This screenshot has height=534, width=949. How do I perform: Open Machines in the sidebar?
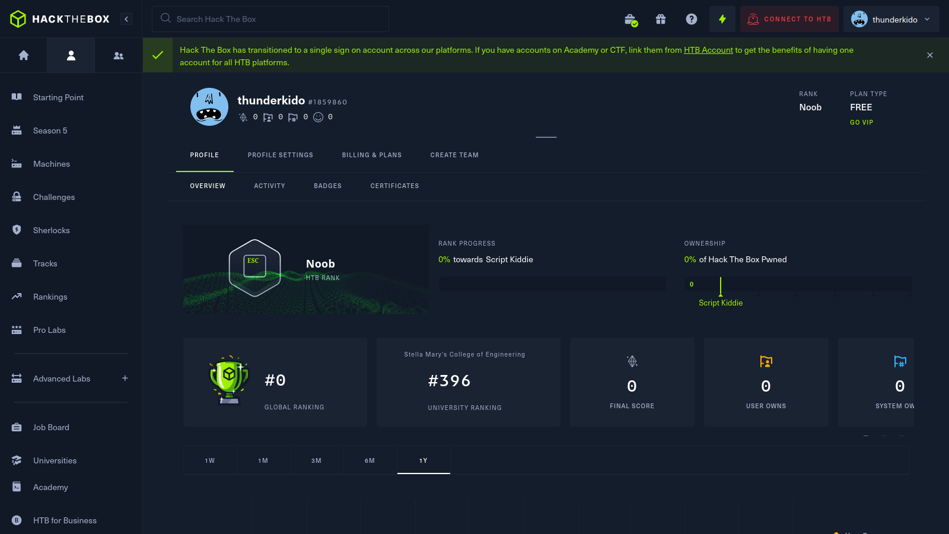click(x=52, y=164)
